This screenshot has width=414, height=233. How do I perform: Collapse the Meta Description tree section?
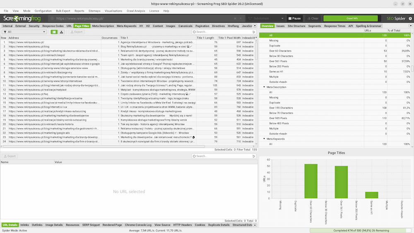point(264,87)
